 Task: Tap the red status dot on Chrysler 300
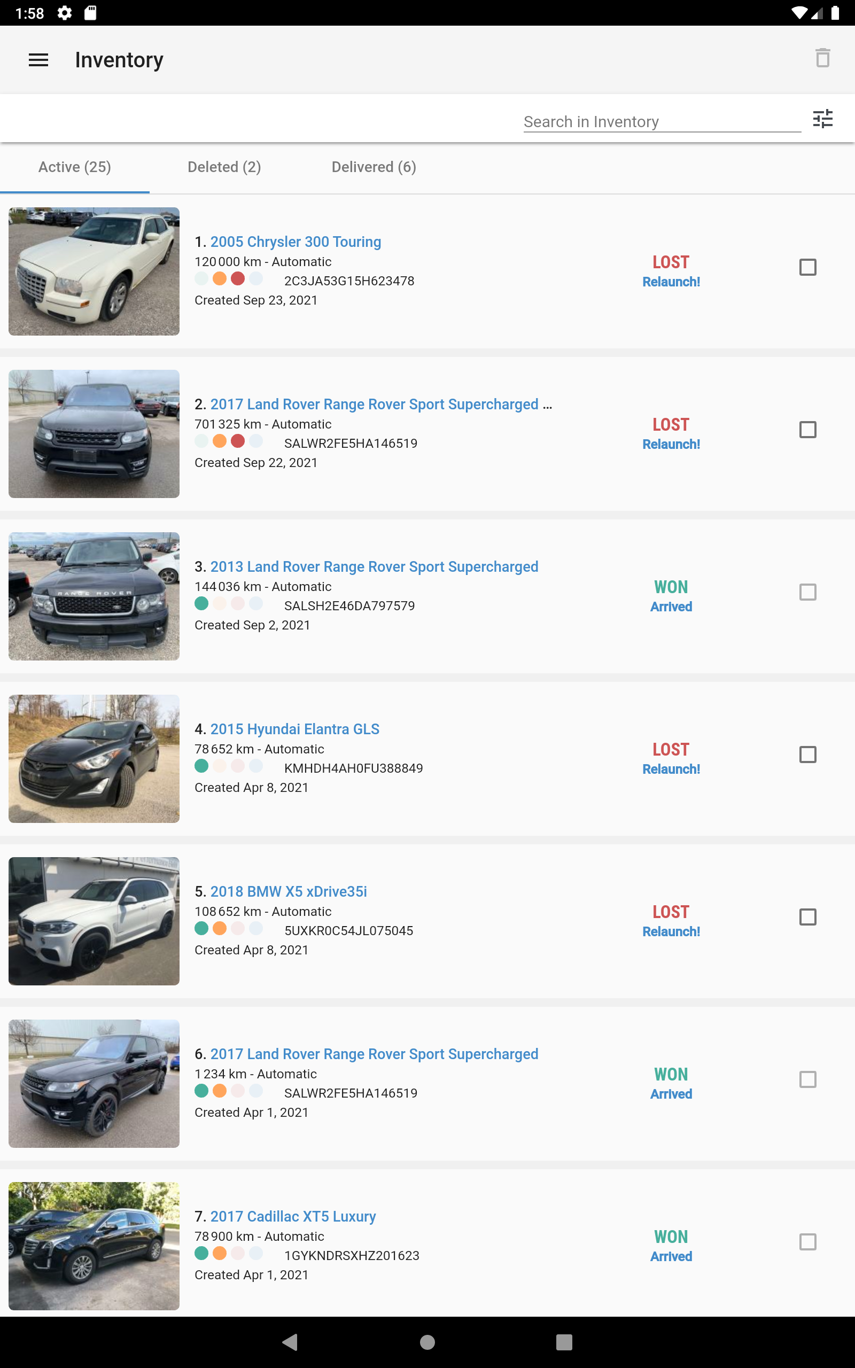click(x=238, y=279)
